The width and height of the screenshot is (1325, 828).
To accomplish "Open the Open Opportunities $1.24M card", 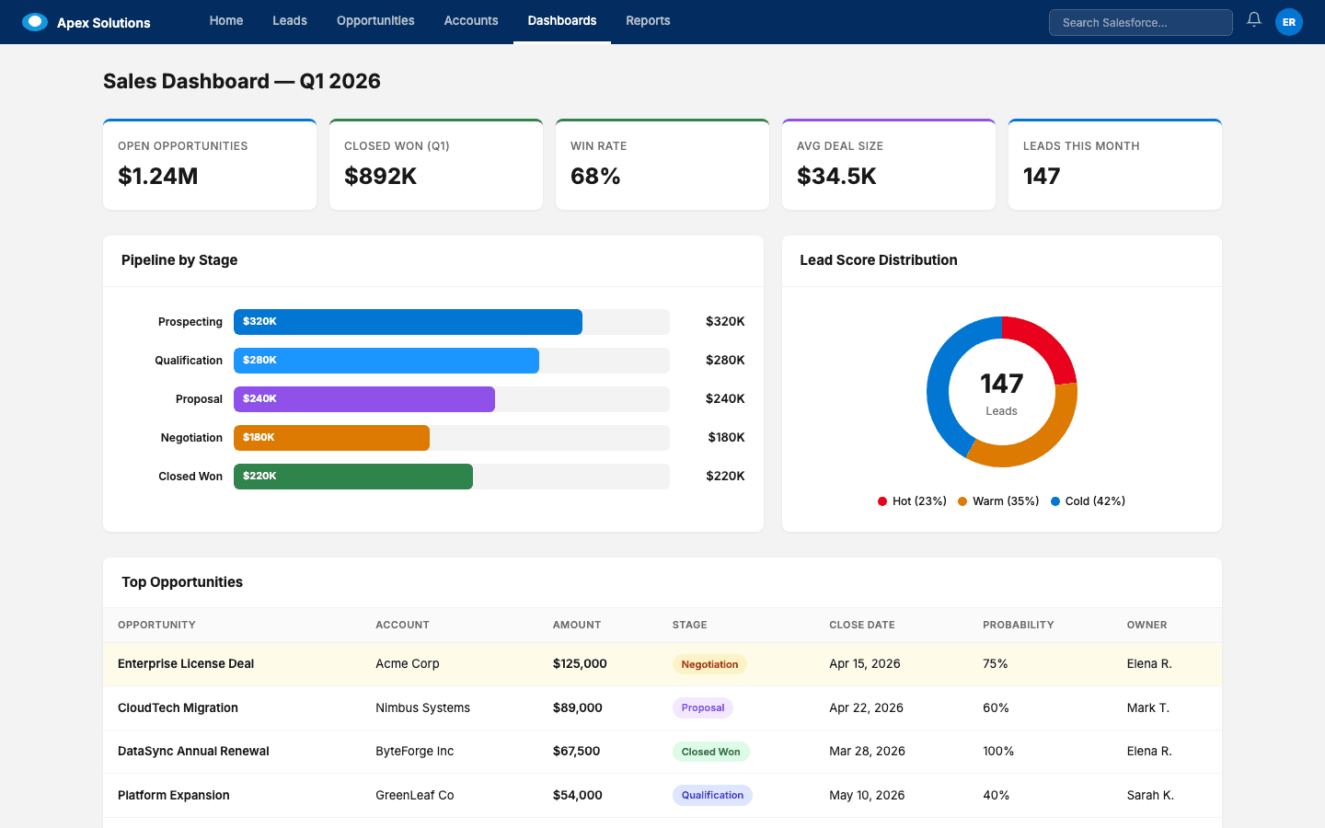I will pos(210,165).
